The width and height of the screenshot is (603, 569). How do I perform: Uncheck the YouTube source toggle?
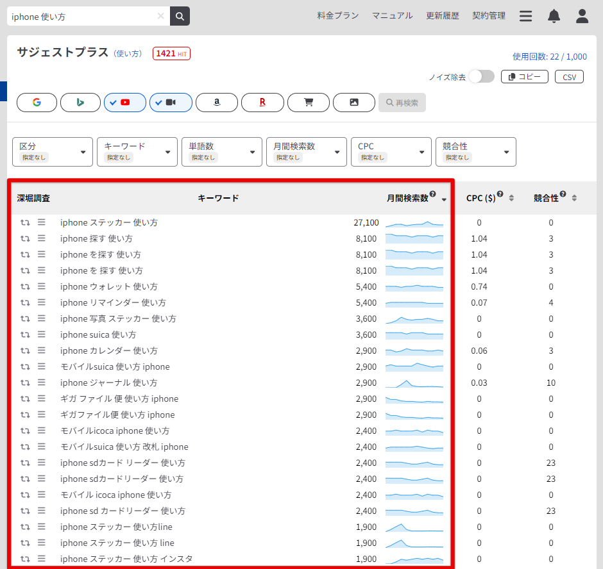tap(125, 103)
